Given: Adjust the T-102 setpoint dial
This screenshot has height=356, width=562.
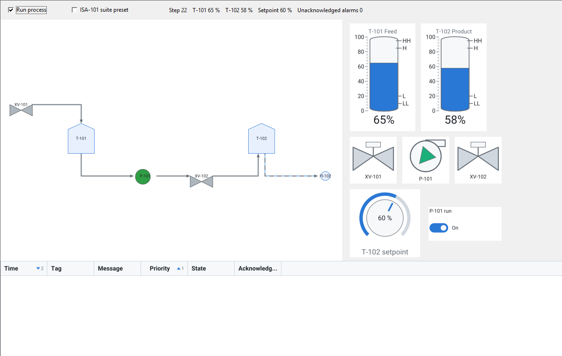Looking at the screenshot, I should tap(385, 218).
